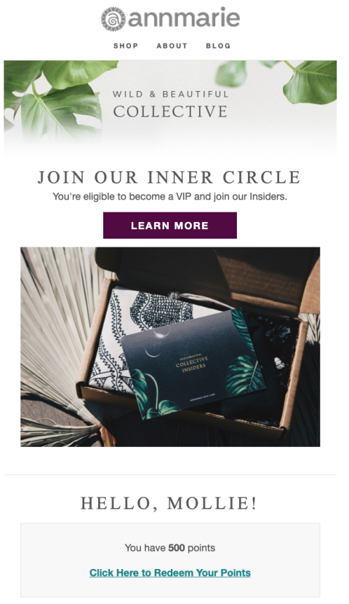Select the Hello, Mollie! greeting heading

[x=169, y=504]
